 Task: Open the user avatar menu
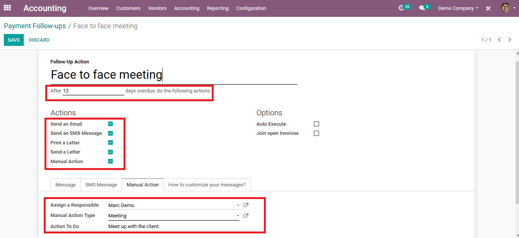point(508,8)
